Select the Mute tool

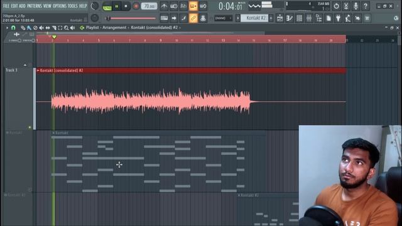(x=41, y=28)
